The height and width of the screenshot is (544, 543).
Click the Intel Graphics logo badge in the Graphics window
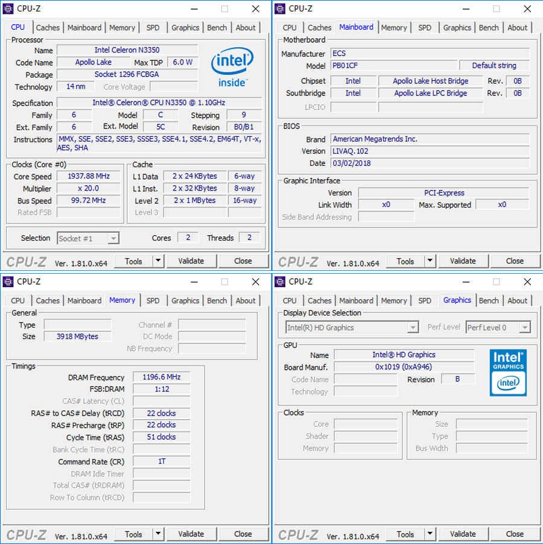pyautogui.click(x=508, y=373)
